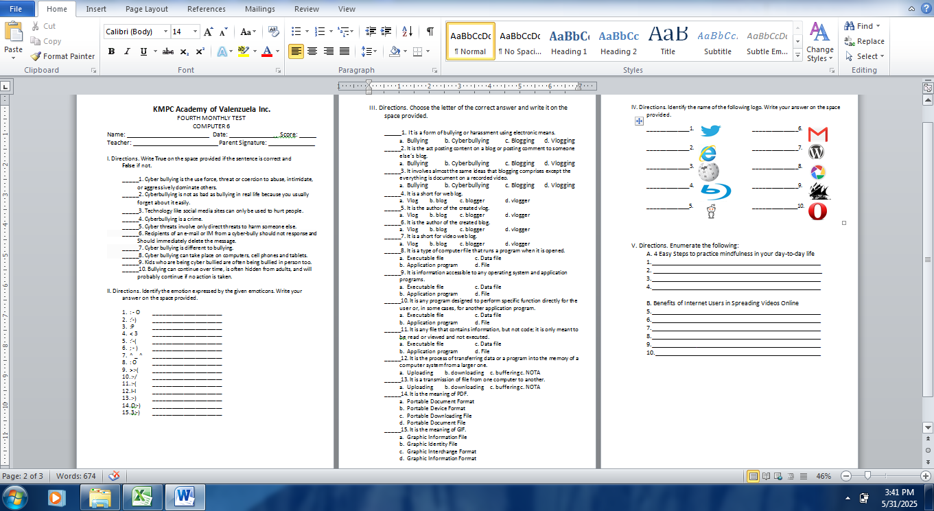Center the paragraph text
The width and height of the screenshot is (934, 511).
(312, 51)
